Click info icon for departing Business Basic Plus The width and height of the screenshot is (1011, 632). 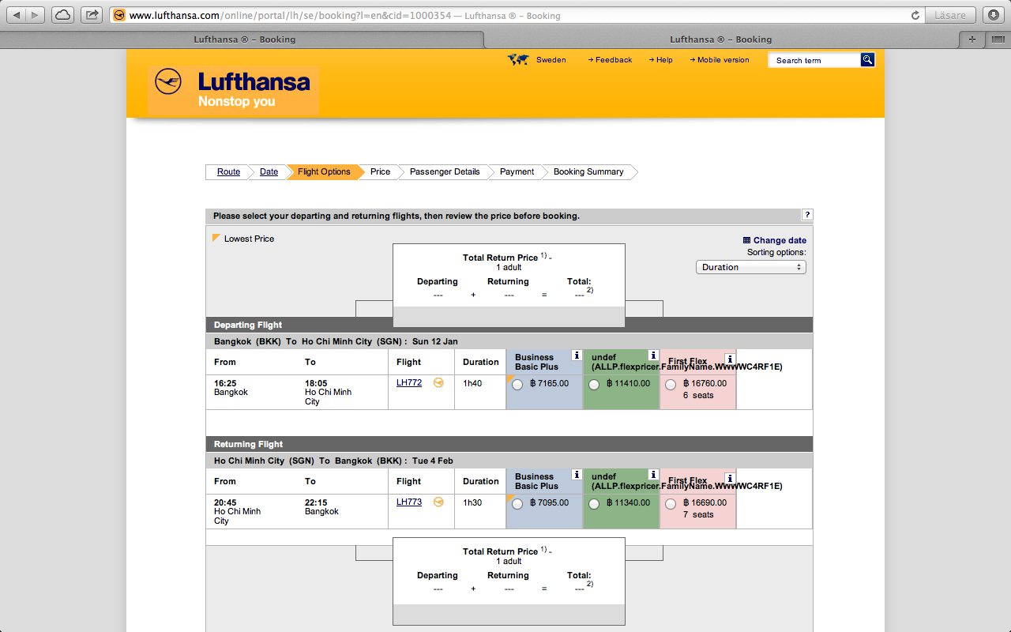pos(577,355)
